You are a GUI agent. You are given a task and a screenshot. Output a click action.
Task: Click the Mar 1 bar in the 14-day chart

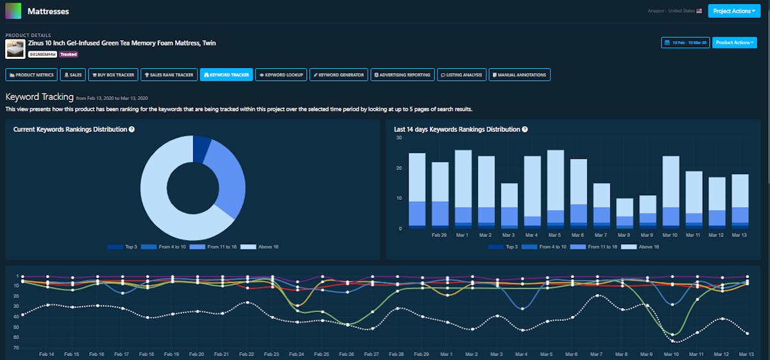[x=463, y=189]
